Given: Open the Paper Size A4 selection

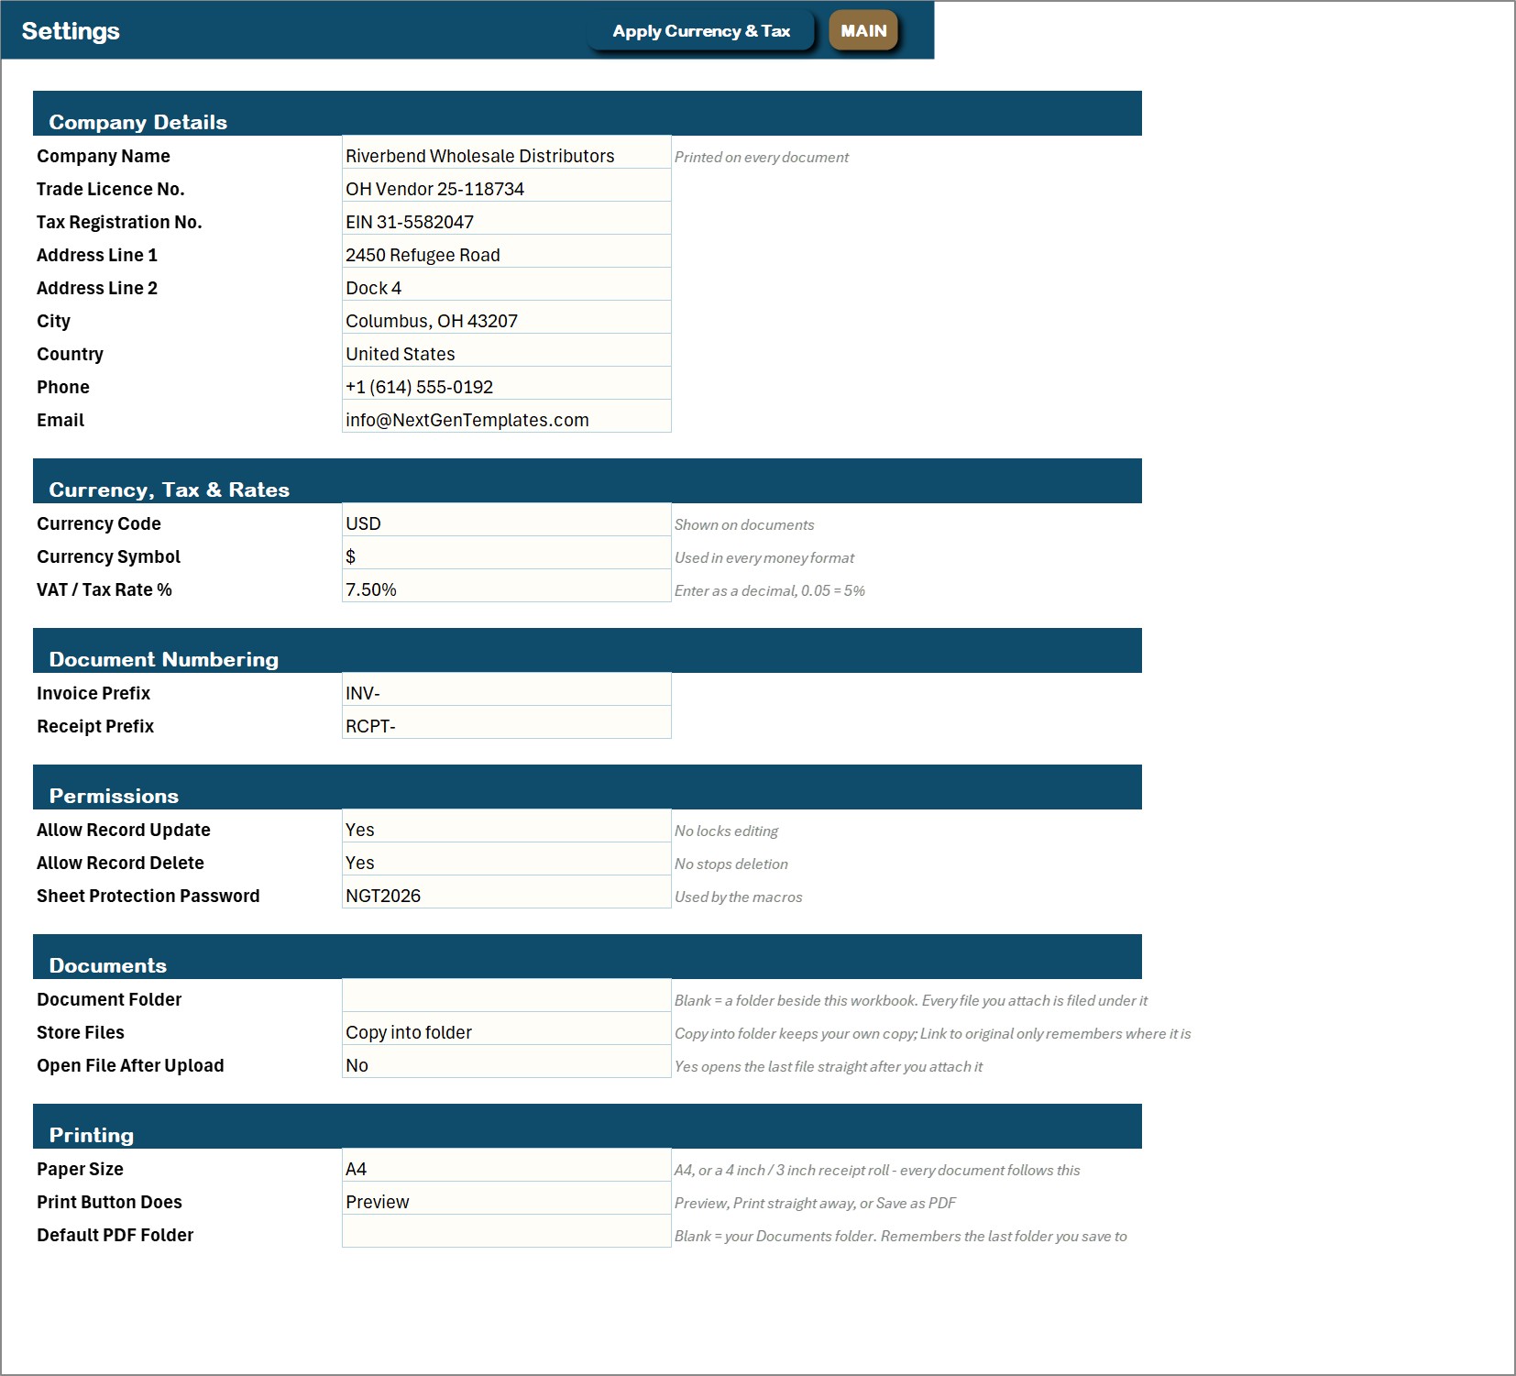Looking at the screenshot, I should [x=506, y=1165].
